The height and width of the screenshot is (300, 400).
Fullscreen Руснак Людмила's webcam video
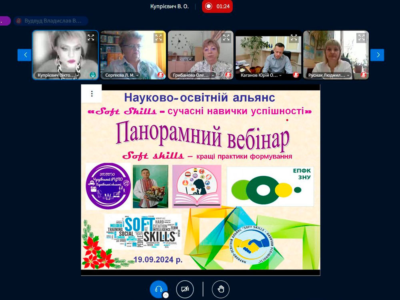[362, 38]
